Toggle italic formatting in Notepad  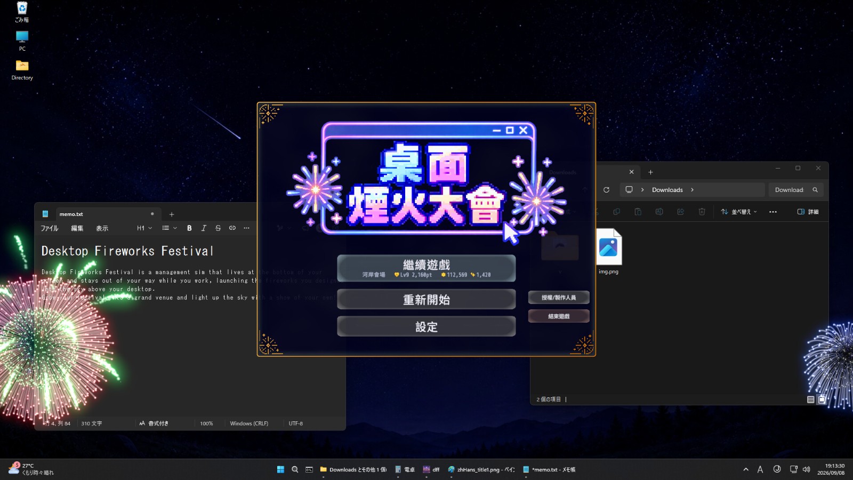pyautogui.click(x=204, y=228)
